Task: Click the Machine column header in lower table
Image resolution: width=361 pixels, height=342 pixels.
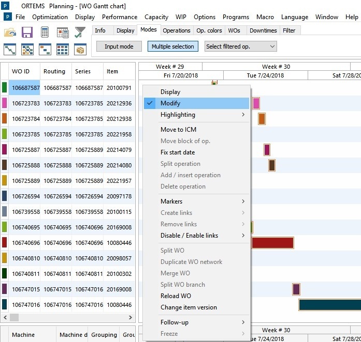Action: (x=32, y=335)
